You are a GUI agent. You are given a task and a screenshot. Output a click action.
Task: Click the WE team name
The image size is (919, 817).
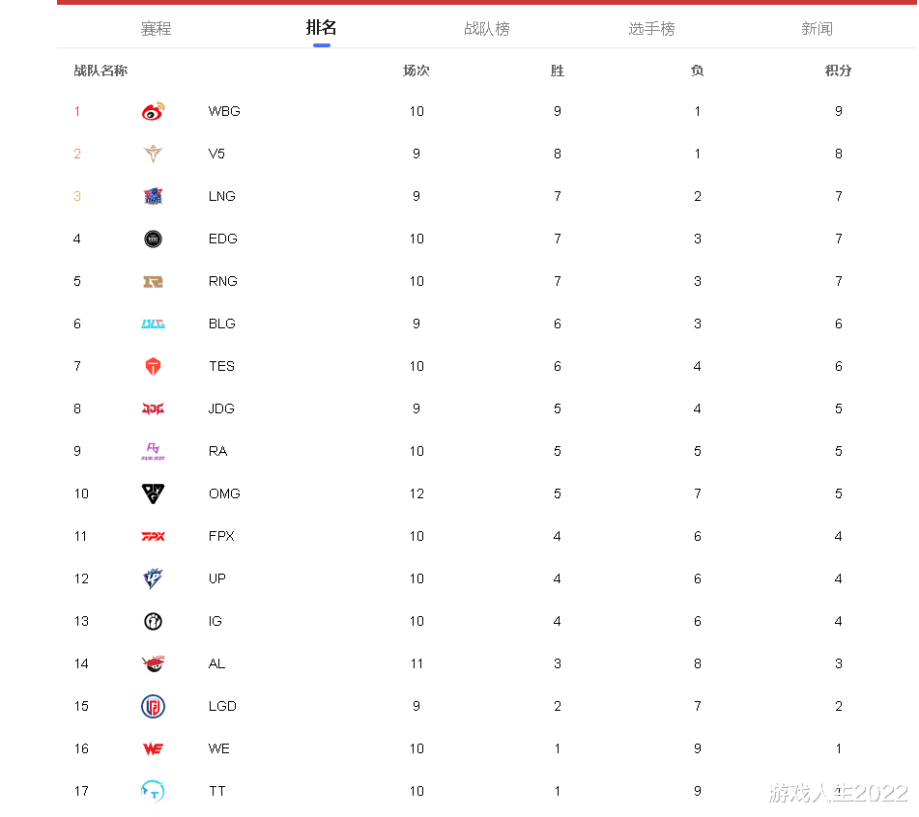tap(219, 749)
